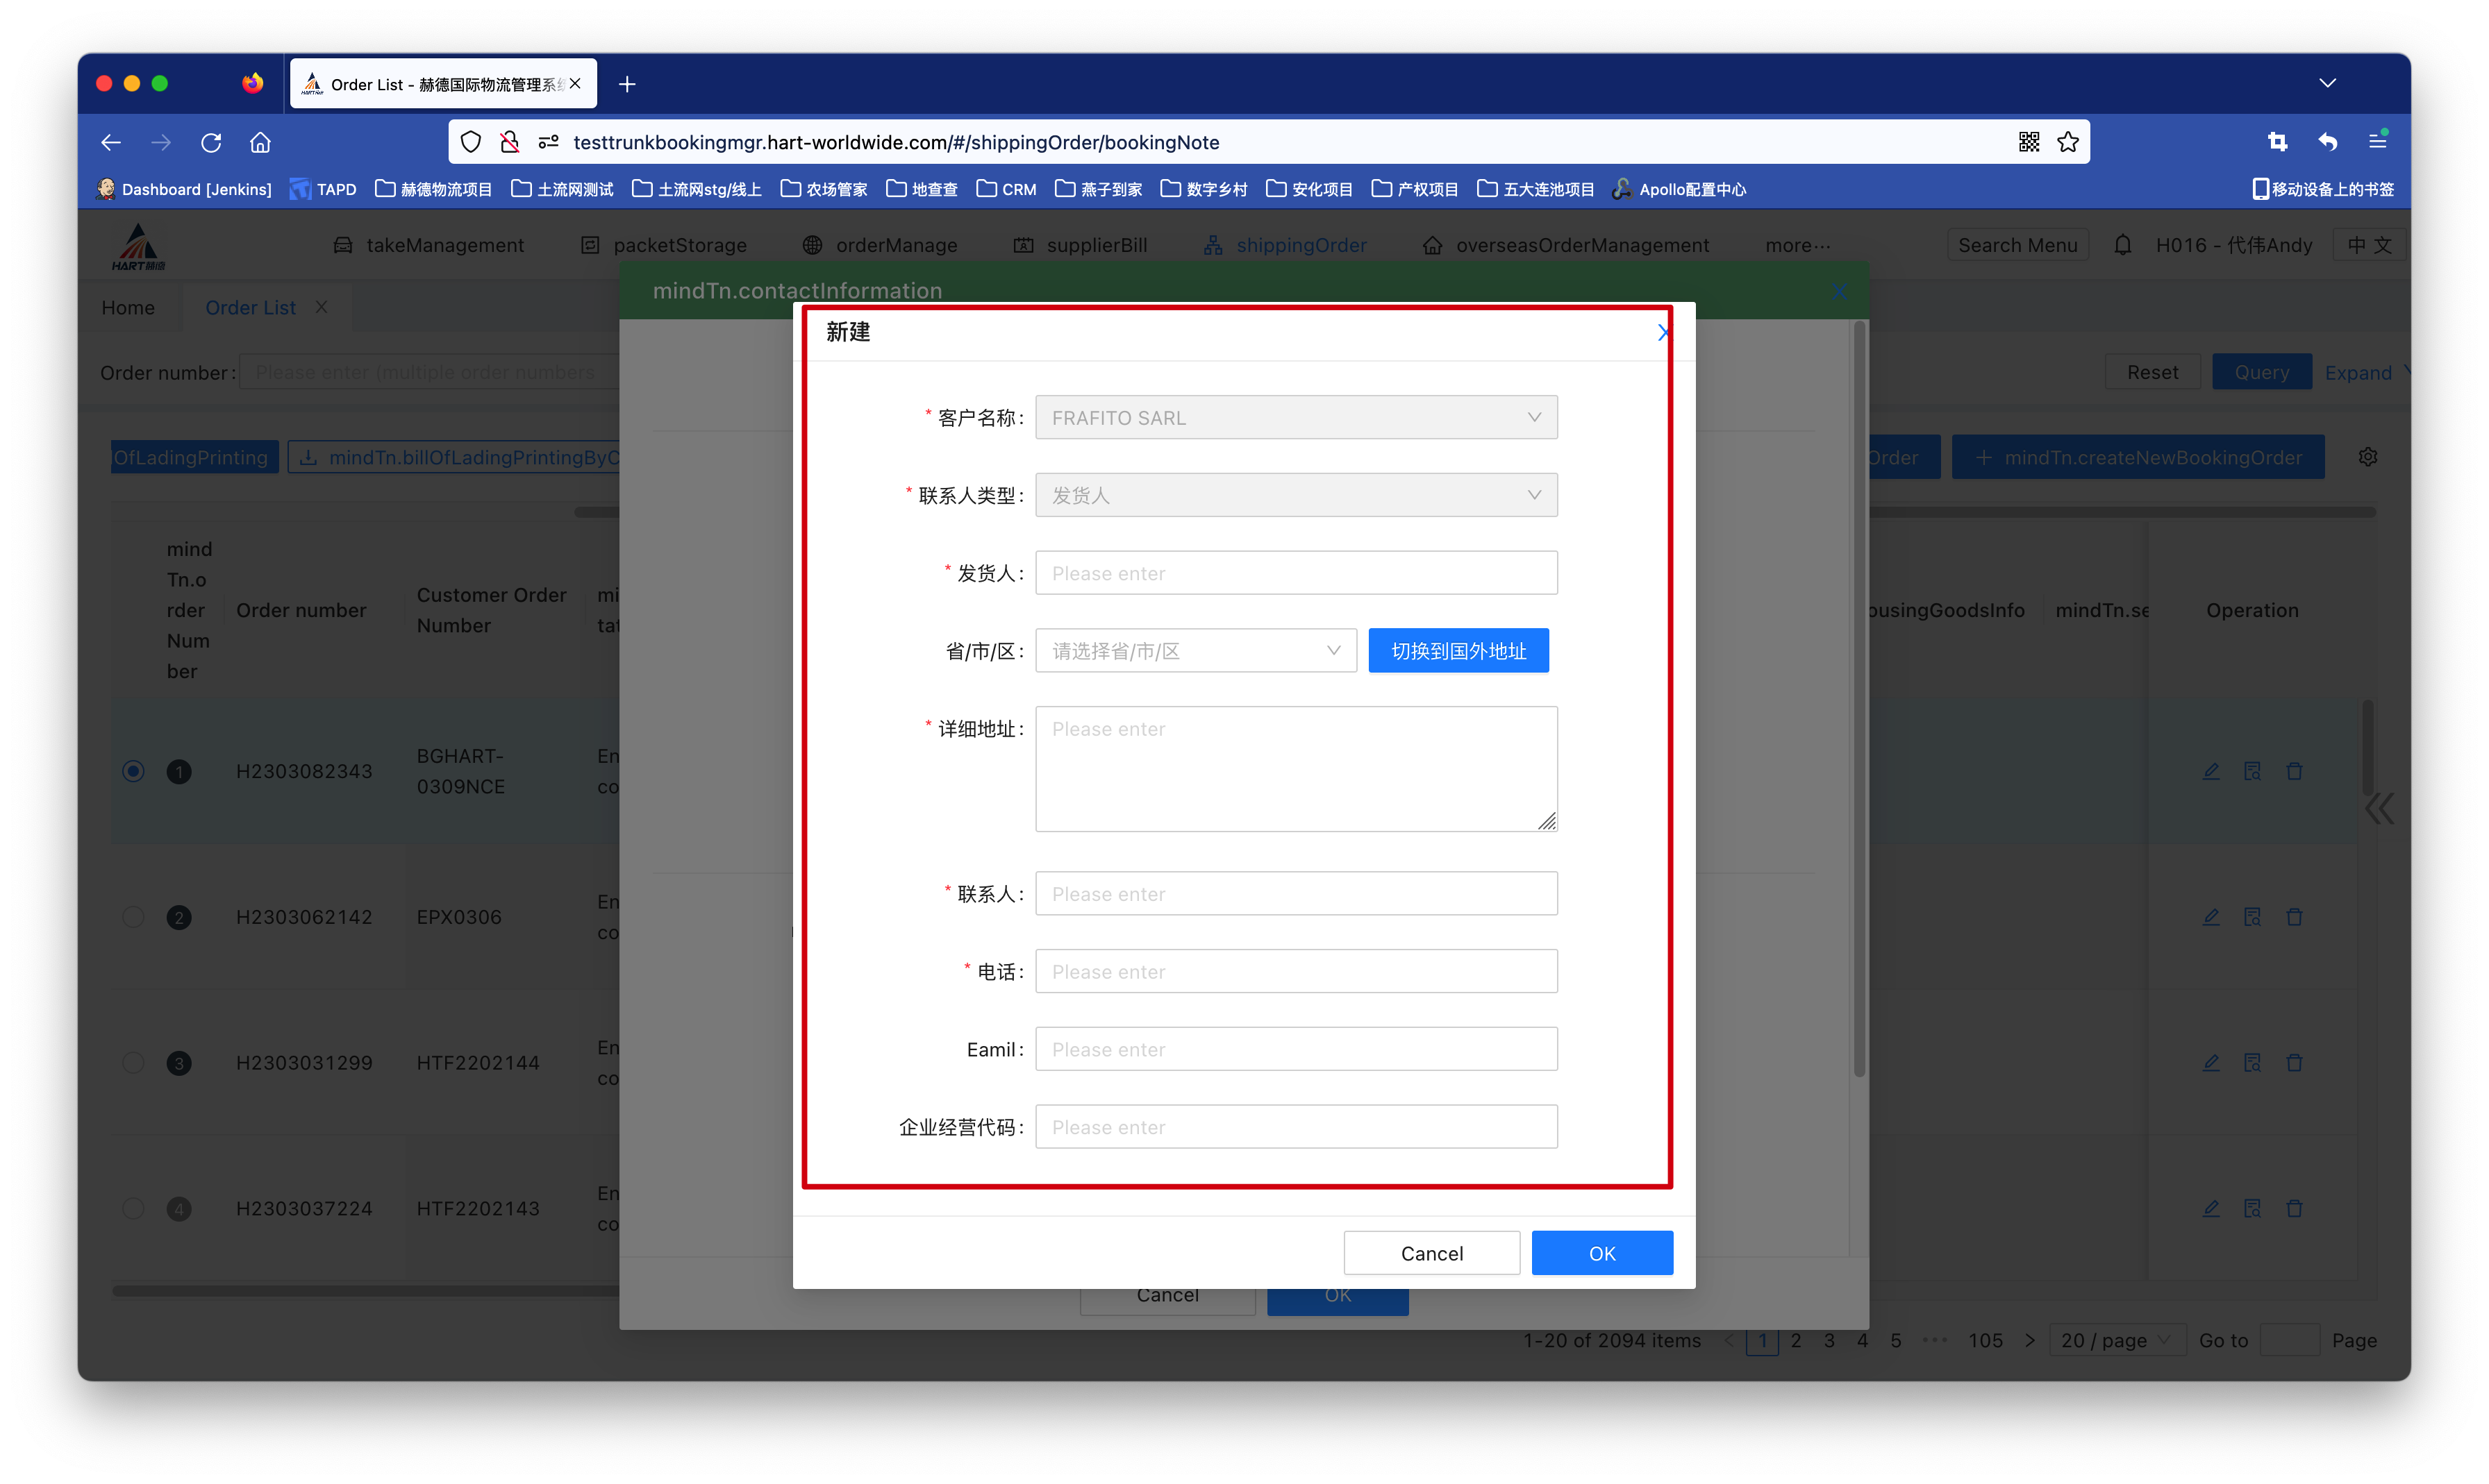Select radio button for order H2303037224
Viewport: 2489px width, 1484px height.
click(x=133, y=1208)
